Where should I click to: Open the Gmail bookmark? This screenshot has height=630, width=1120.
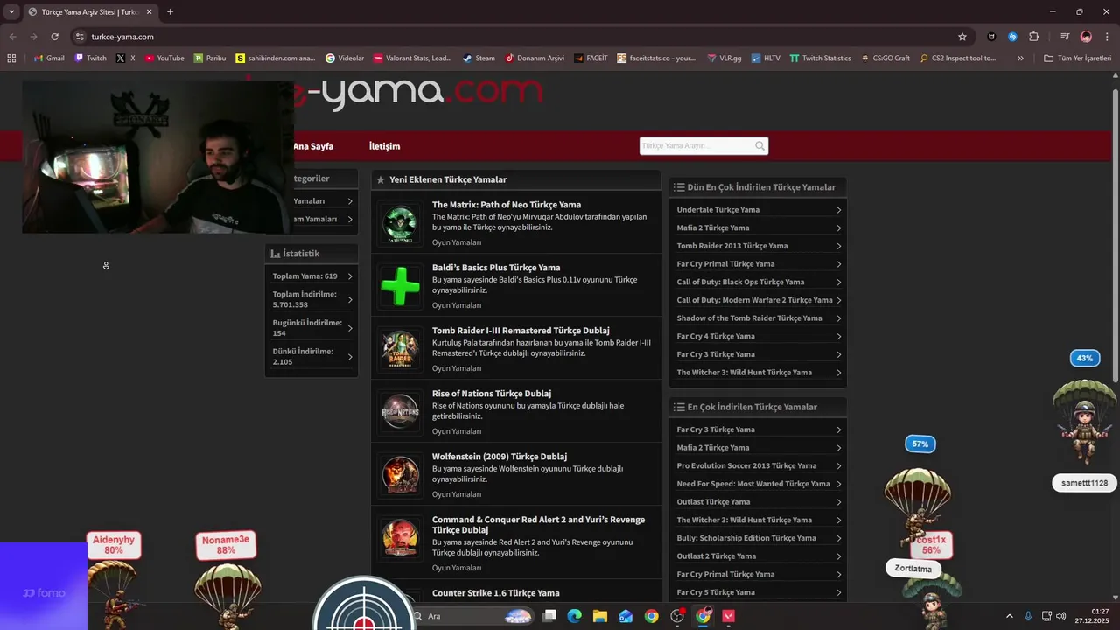[49, 59]
